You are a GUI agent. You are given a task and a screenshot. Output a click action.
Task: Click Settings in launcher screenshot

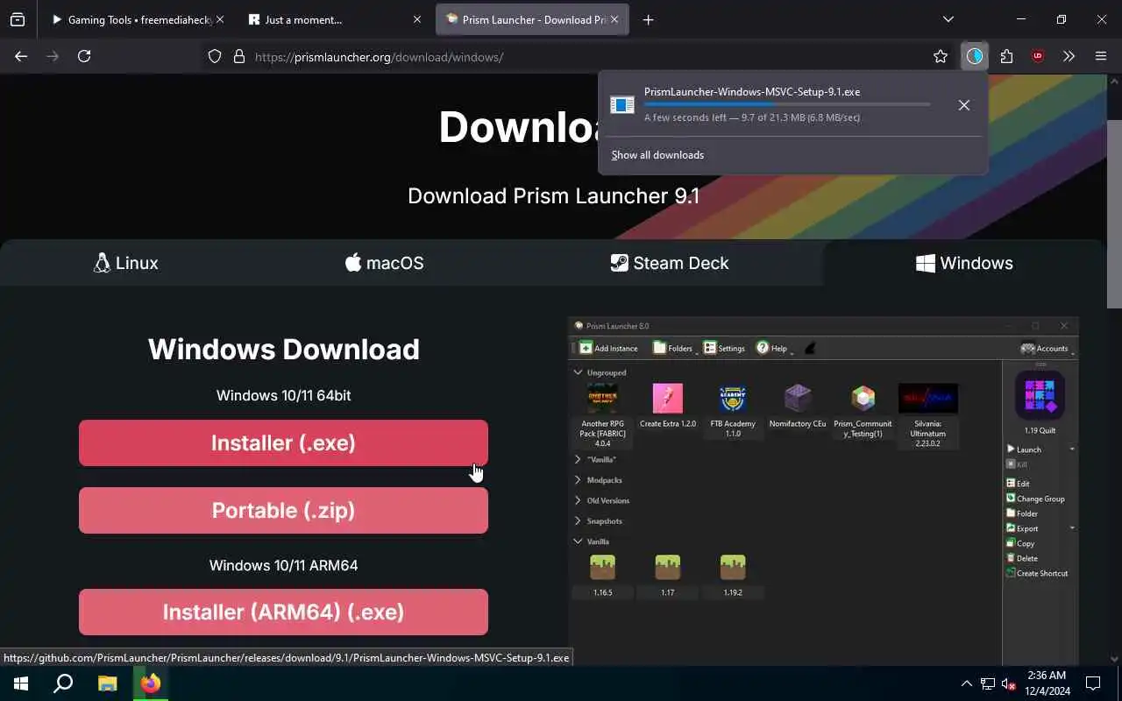724,348
